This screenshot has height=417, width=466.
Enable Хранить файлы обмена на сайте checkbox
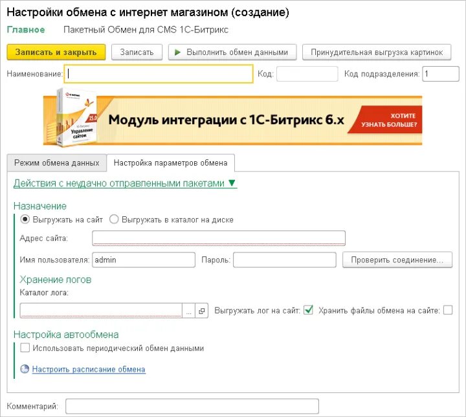448,310
